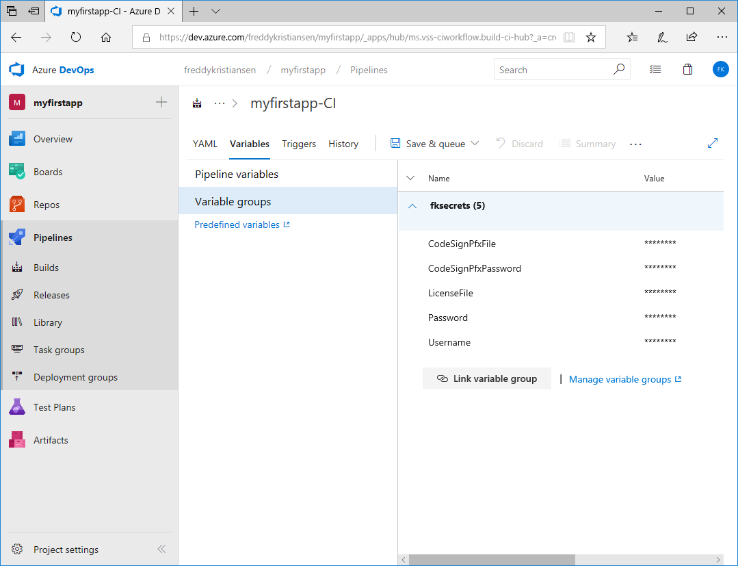Click the FK user avatar
The image size is (738, 566).
720,70
